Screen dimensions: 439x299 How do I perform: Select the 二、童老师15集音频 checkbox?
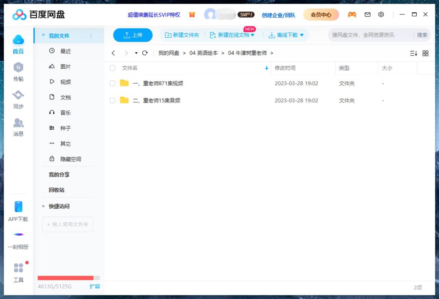click(112, 100)
